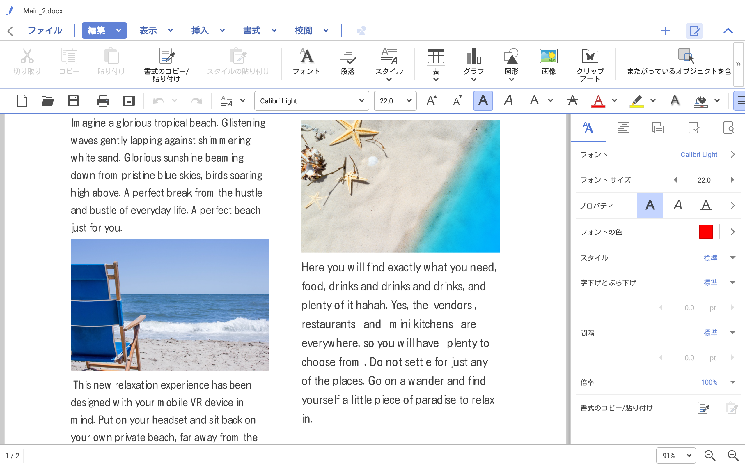Expand more ribbon tools with double chevron
The image size is (745, 466).
(738, 64)
